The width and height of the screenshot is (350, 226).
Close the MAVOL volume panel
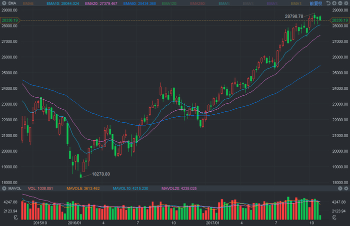[x=339, y=189]
